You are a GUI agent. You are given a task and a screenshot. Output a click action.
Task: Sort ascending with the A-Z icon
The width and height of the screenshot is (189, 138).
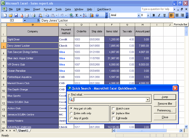[85, 15]
